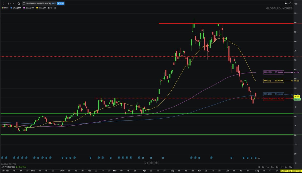Screen dimensions: 302x173
Task: Click the yellow SMA (20) legend swatch
Action: click(x=37, y=8)
